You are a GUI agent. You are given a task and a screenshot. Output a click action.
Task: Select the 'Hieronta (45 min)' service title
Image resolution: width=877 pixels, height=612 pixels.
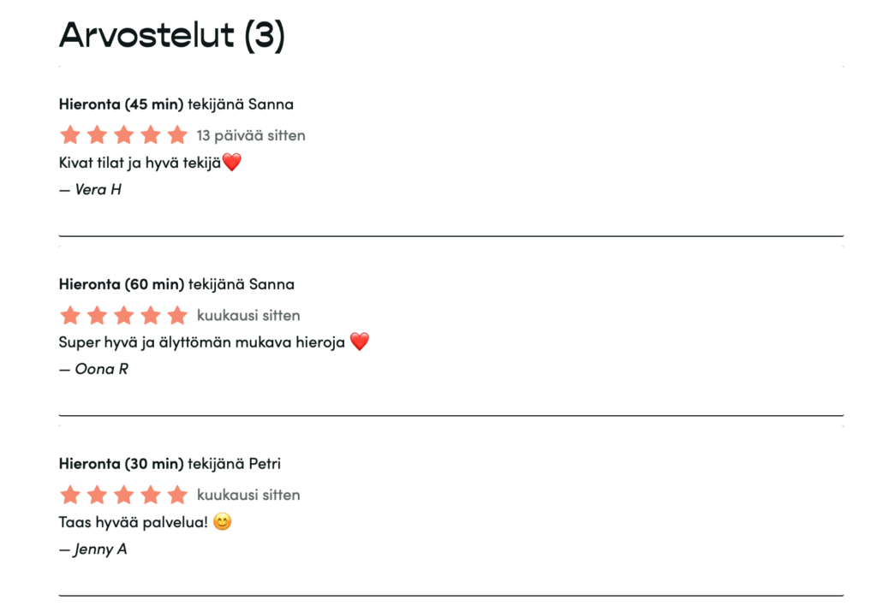(122, 104)
